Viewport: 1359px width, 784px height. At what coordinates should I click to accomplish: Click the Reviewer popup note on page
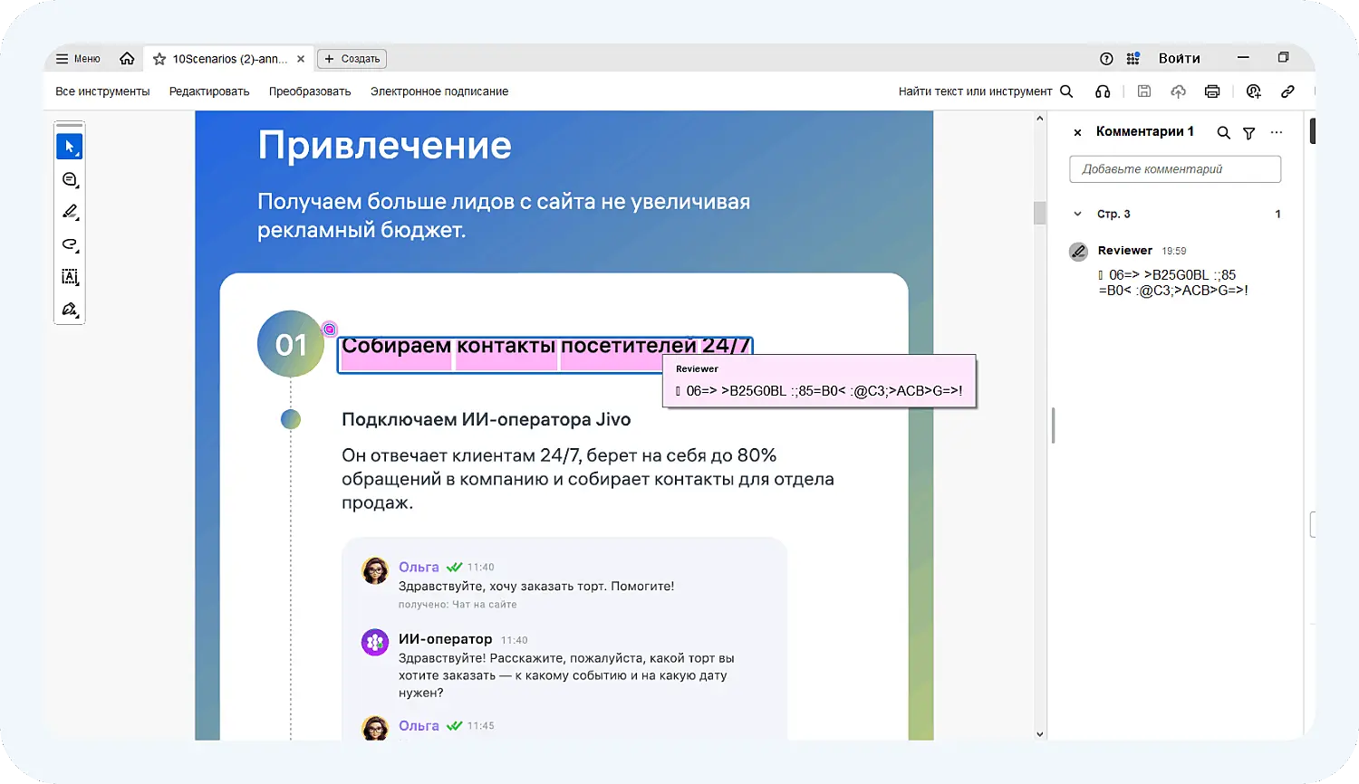(x=820, y=381)
